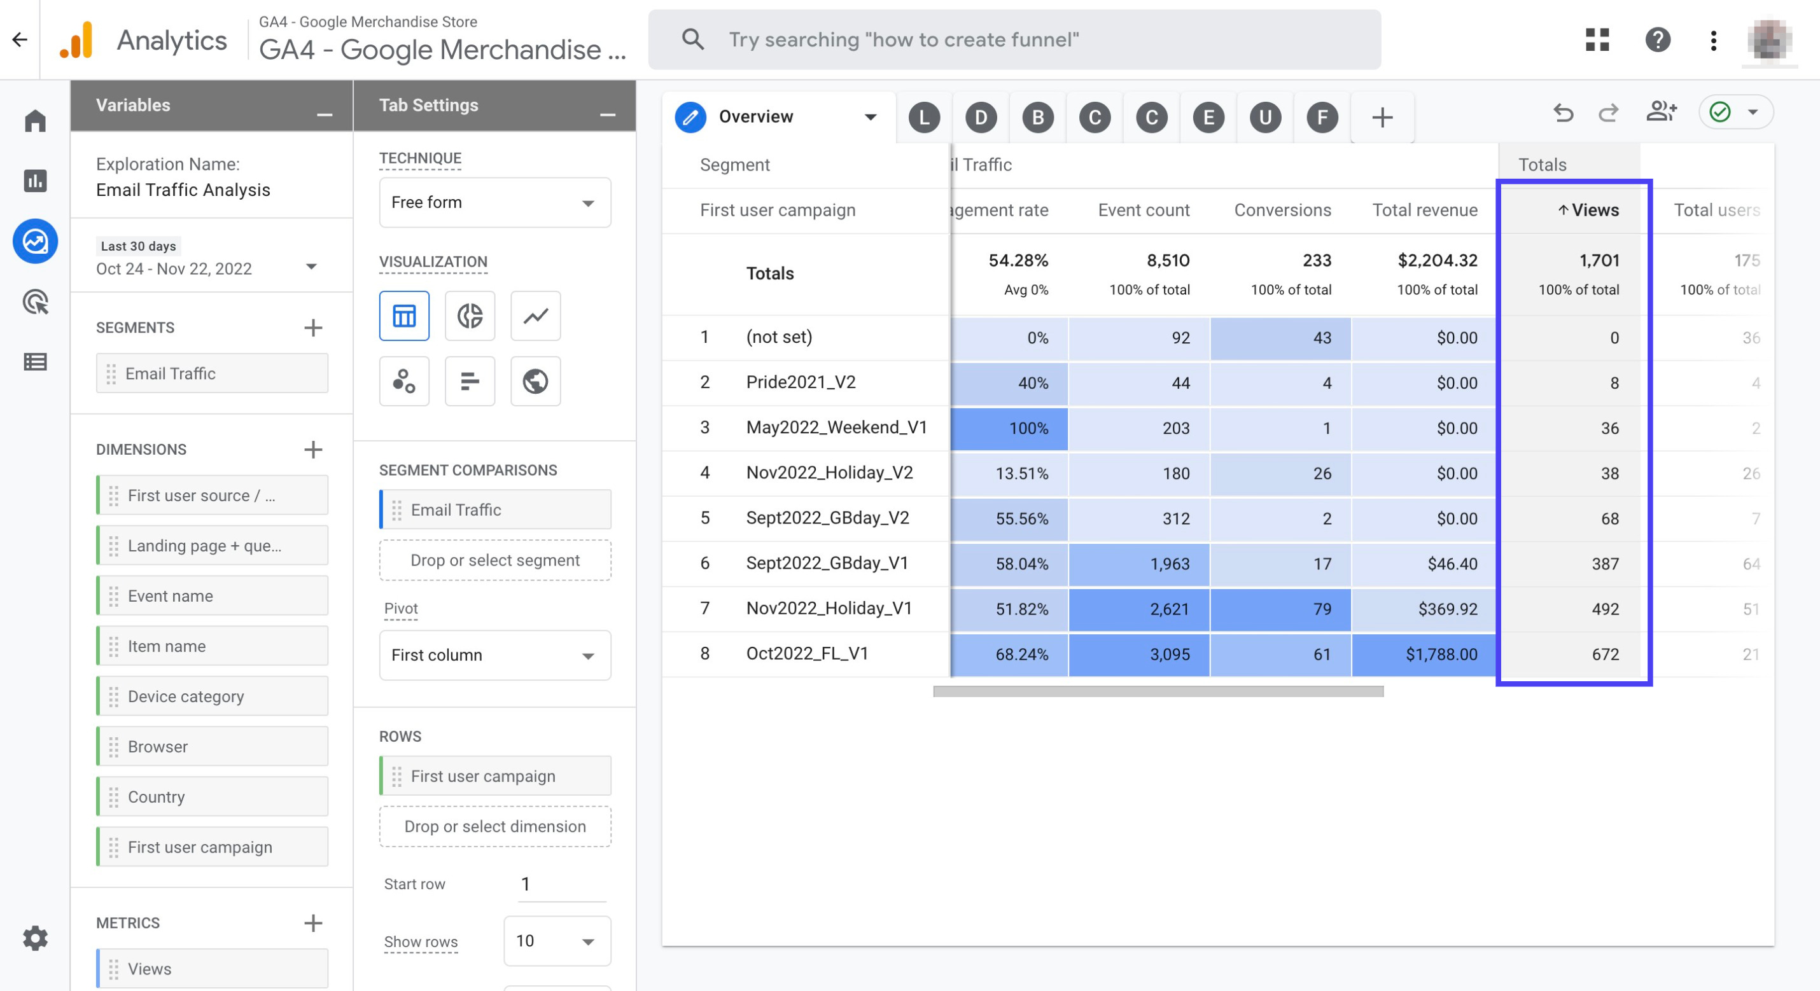Expand the Overview tab dropdown arrow
The height and width of the screenshot is (991, 1820).
871,117
